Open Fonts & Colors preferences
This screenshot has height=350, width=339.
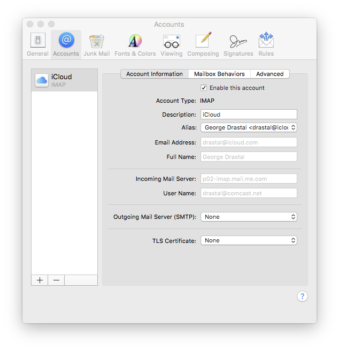(x=135, y=44)
